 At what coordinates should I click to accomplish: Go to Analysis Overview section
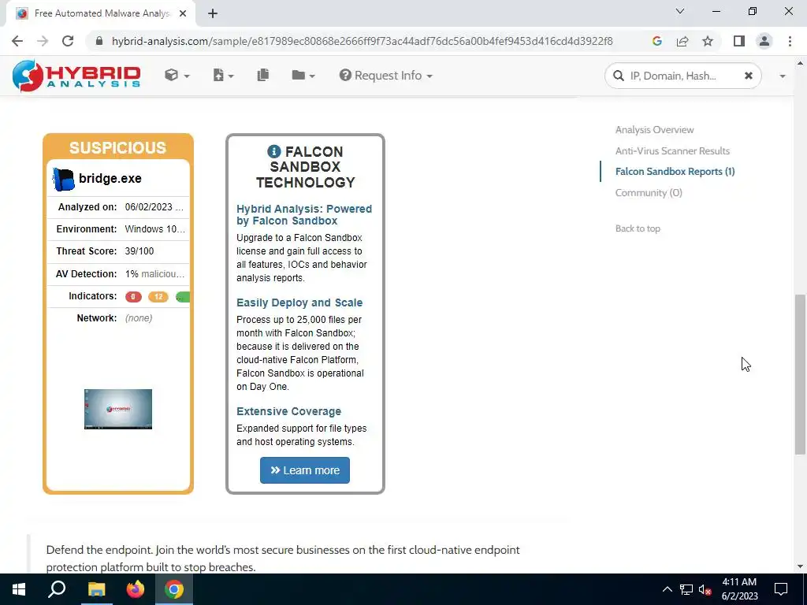[x=654, y=130]
